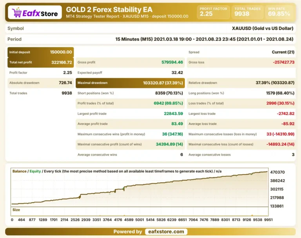Open the eafxstore.com link in the footer

[x=166, y=232]
